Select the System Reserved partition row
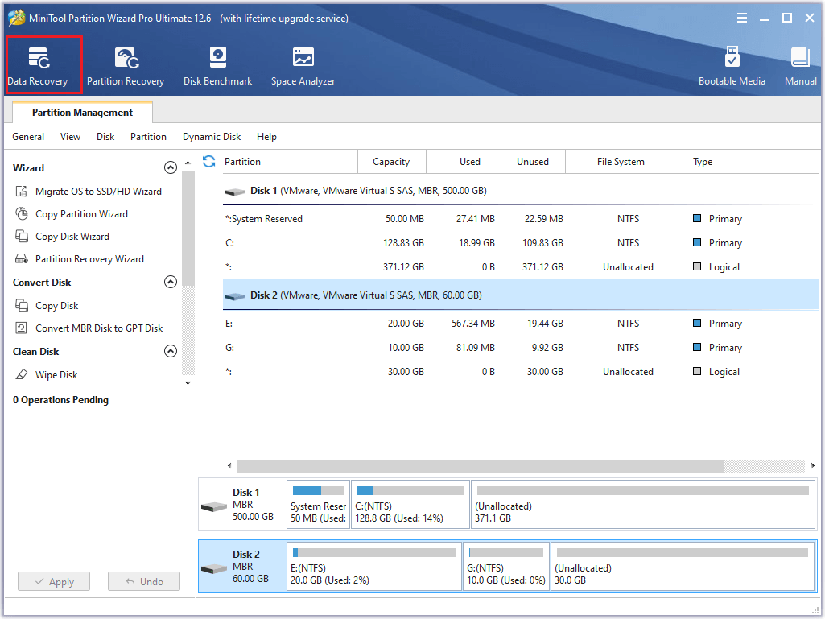This screenshot has width=825, height=619. [x=521, y=218]
